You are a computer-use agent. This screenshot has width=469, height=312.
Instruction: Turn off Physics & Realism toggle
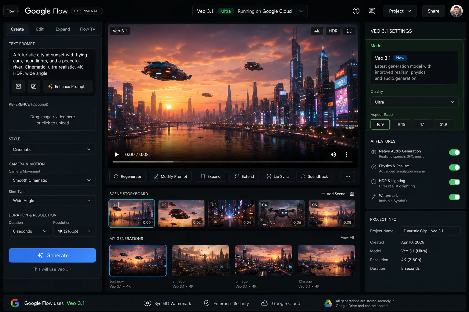tap(454, 167)
